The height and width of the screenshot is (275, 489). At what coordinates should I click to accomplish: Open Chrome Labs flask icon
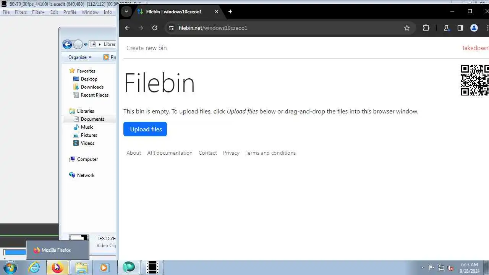pyautogui.click(x=446, y=28)
